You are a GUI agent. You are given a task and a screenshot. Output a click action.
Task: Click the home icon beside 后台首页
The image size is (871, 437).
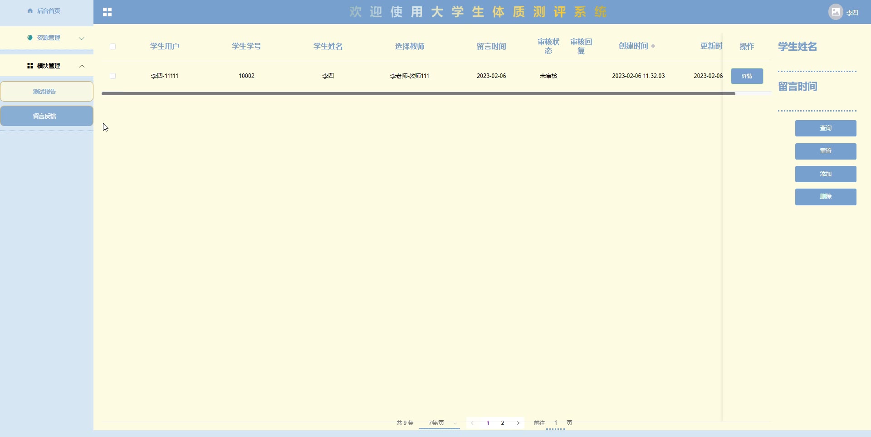point(30,11)
